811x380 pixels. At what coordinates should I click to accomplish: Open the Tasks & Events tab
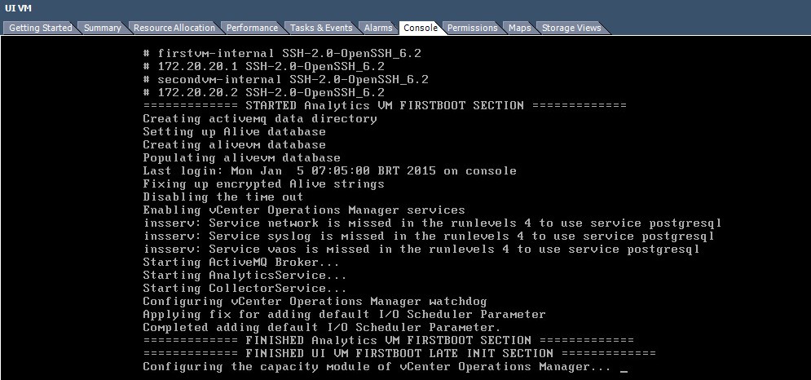pos(321,28)
